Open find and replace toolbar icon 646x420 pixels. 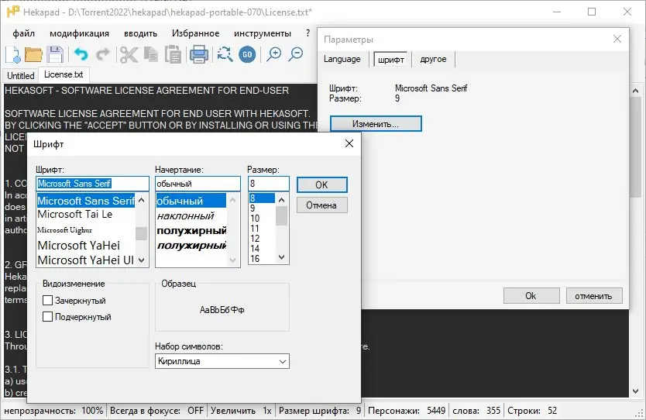coord(225,54)
